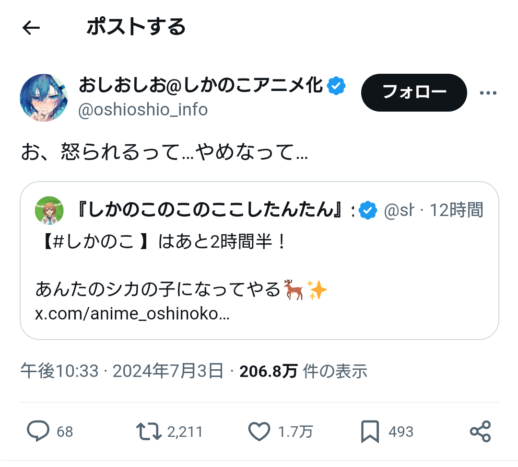
Task: Open the author's blue-haired profile avatar
Action: [44, 98]
